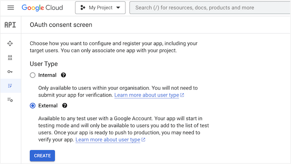The height and width of the screenshot is (164, 291).
Task: Click the project selector hexagon icon
Action: click(83, 8)
